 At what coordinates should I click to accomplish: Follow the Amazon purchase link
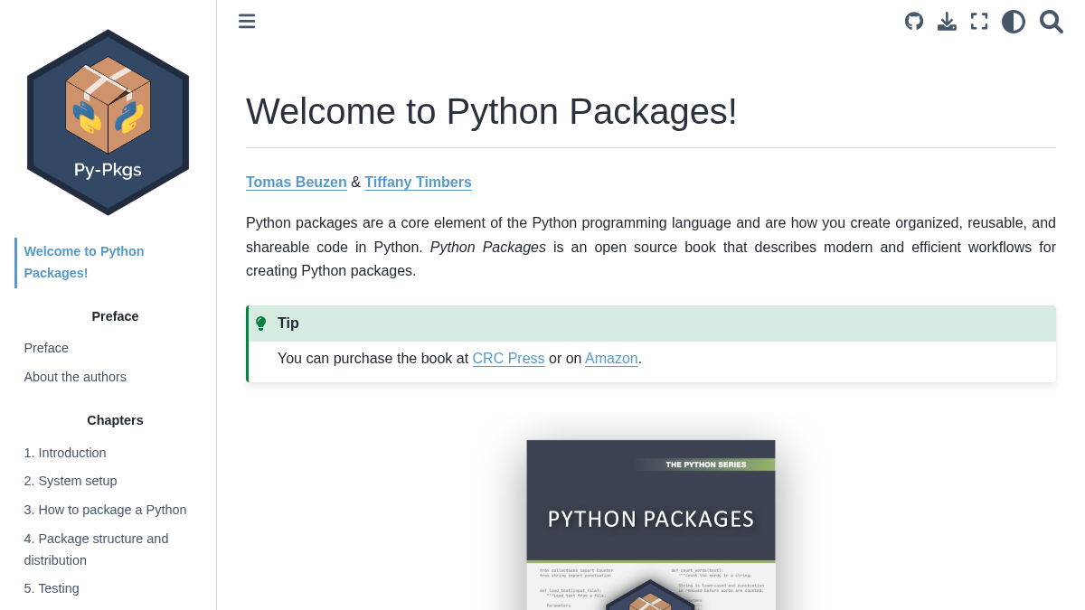pyautogui.click(x=611, y=358)
